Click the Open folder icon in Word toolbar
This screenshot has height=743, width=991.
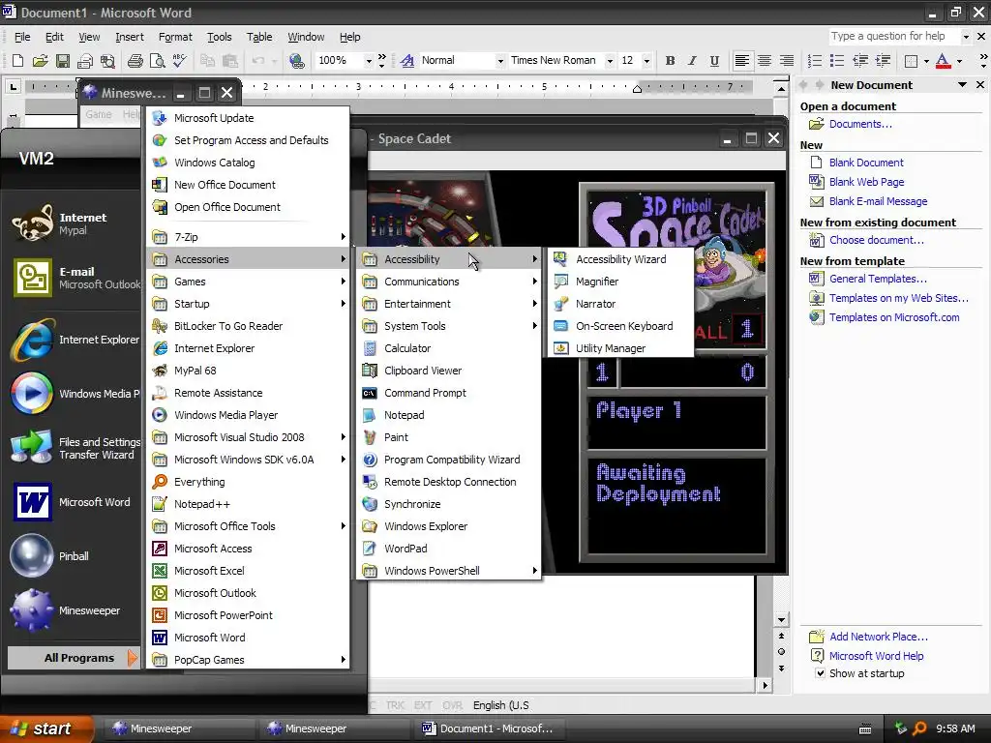pyautogui.click(x=41, y=61)
